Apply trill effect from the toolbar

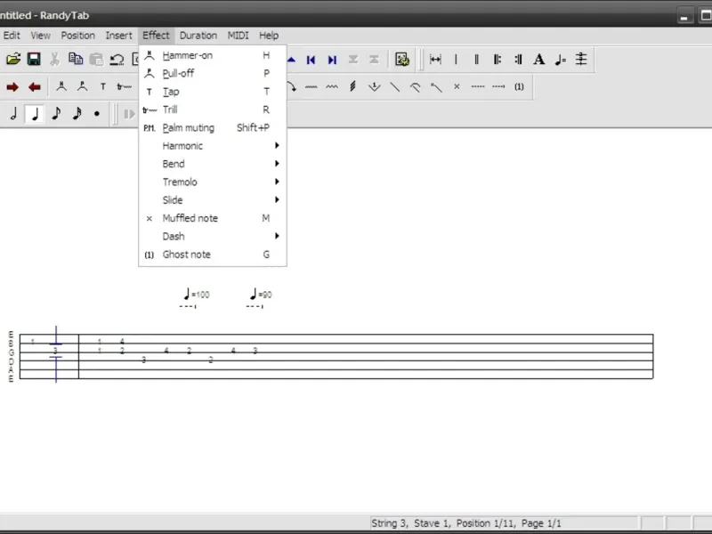(124, 86)
